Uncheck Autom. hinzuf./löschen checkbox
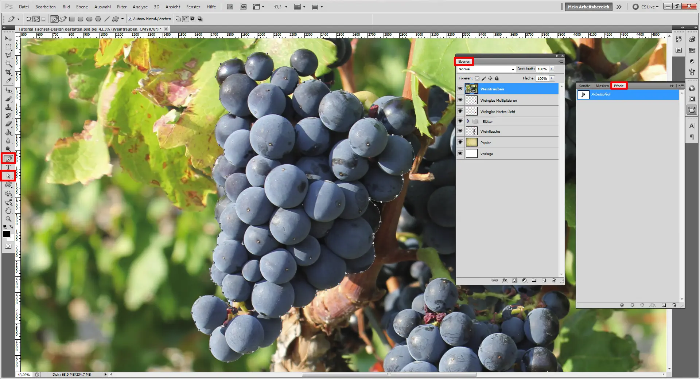Image resolution: width=700 pixels, height=379 pixels. click(x=130, y=19)
